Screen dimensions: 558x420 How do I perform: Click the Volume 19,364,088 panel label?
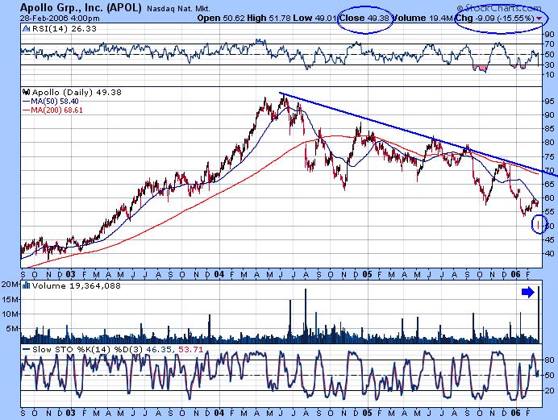coord(76,285)
